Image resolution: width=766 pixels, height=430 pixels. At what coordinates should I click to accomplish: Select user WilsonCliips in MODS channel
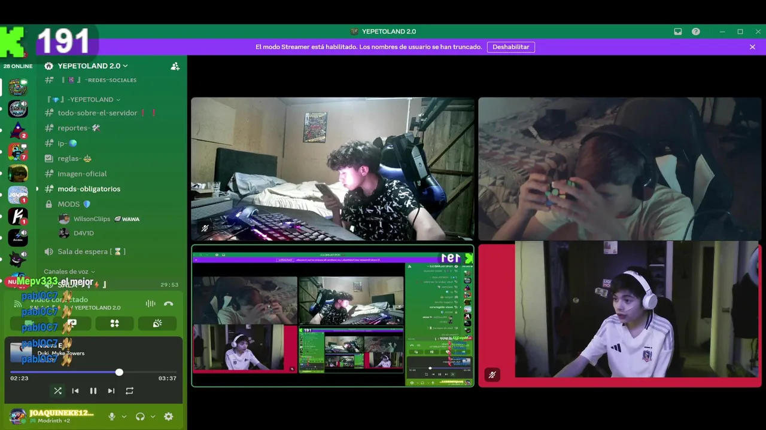click(92, 219)
